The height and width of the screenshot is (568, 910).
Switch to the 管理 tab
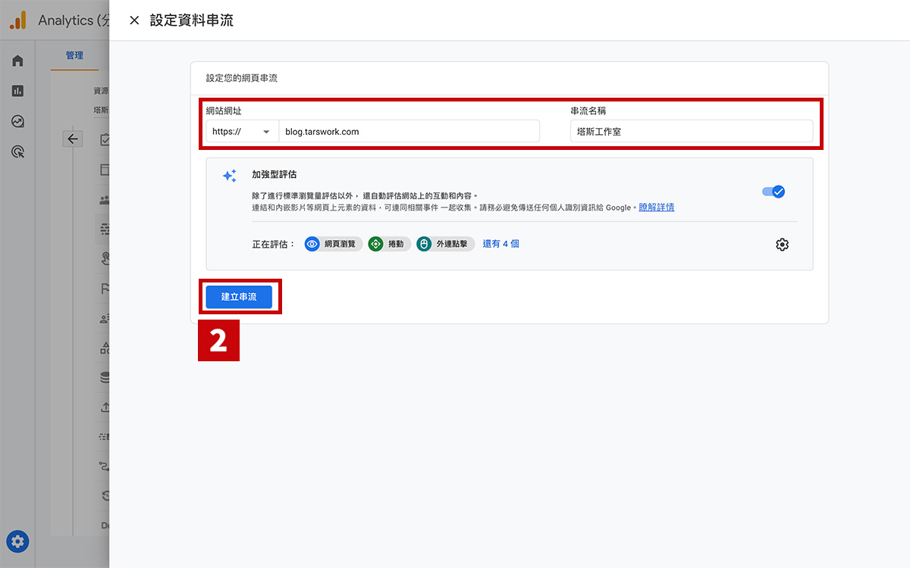[74, 55]
